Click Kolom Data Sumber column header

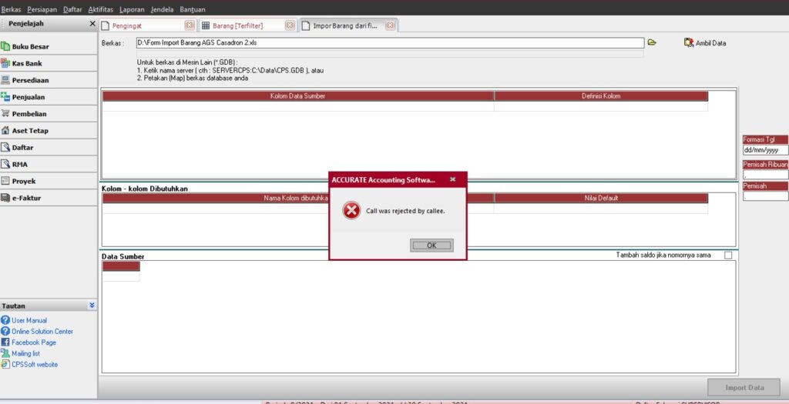click(x=298, y=96)
